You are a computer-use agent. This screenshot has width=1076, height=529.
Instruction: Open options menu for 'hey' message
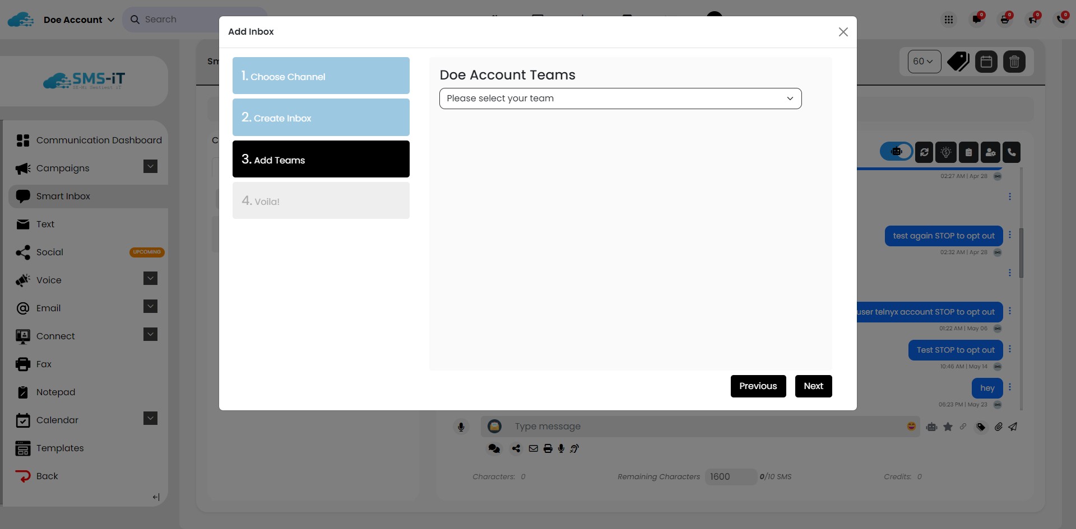(x=1010, y=387)
